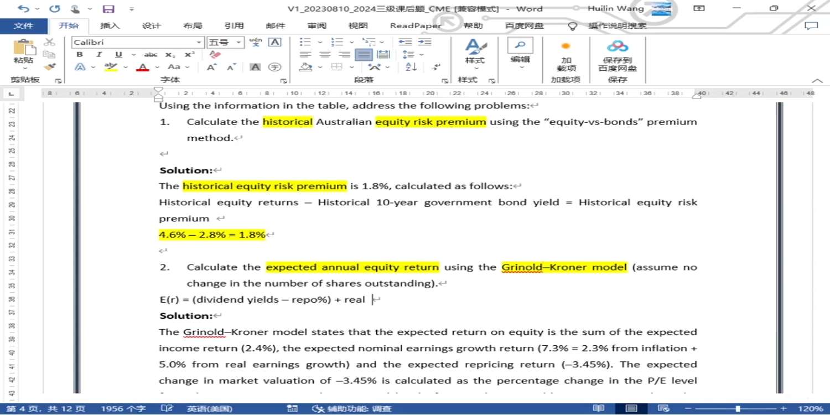Switch to Web Layout view in status bar
This screenshot has width=830, height=415.
[665, 409]
